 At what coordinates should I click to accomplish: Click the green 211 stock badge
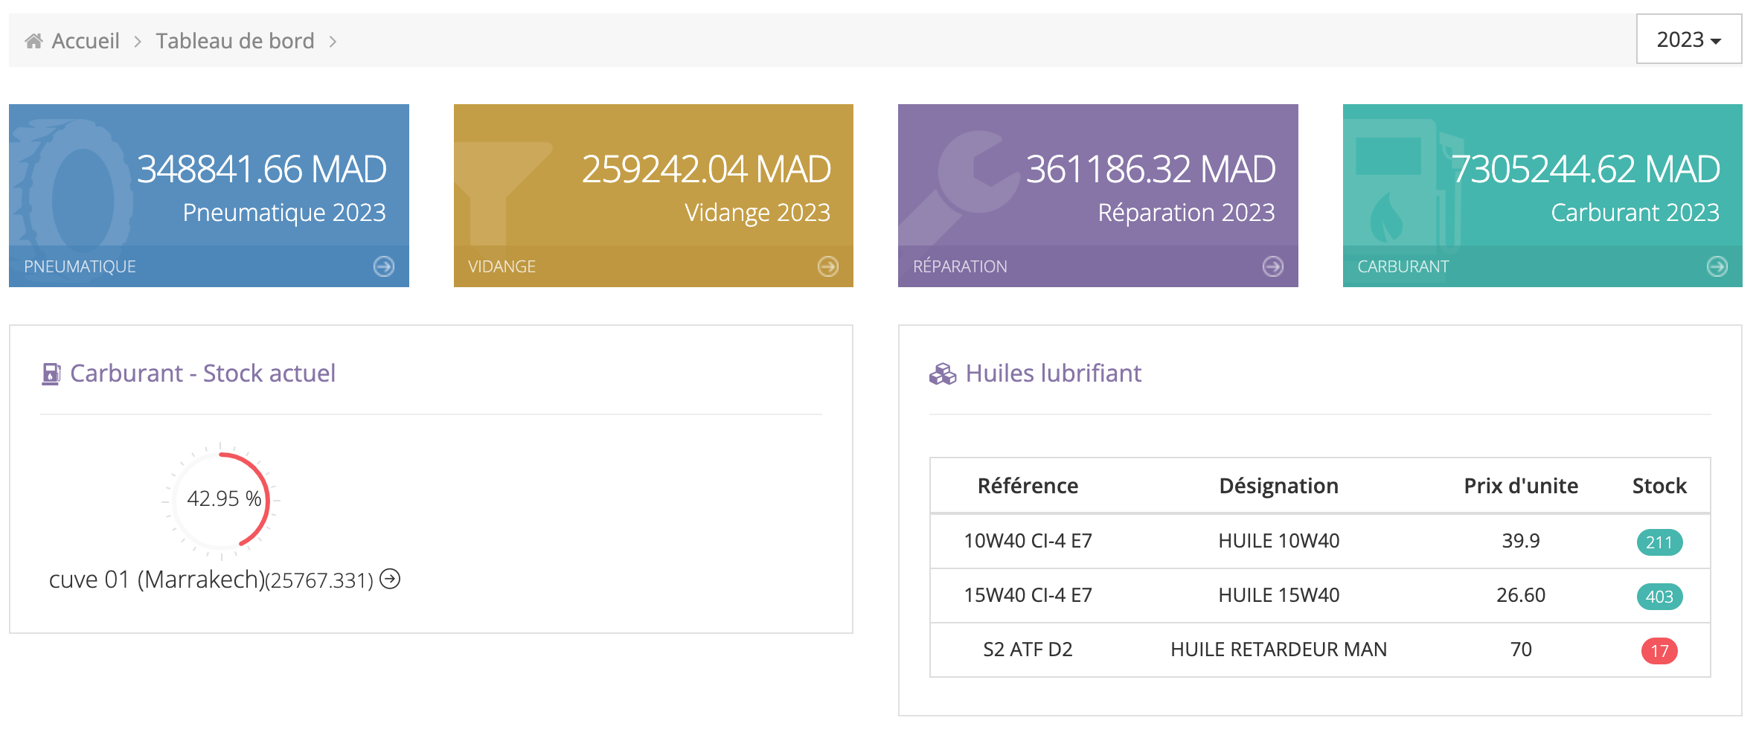pyautogui.click(x=1659, y=542)
